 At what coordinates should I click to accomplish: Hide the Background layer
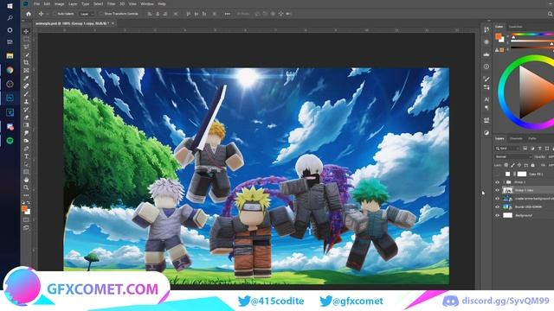click(x=498, y=215)
